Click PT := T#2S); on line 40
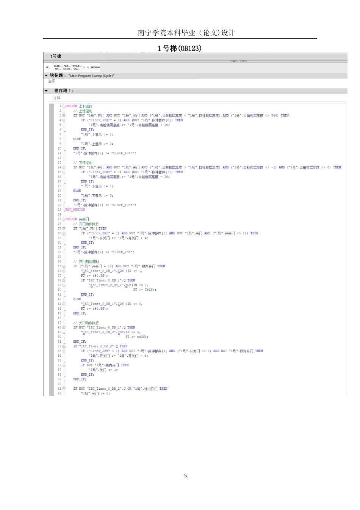 click(x=145, y=290)
